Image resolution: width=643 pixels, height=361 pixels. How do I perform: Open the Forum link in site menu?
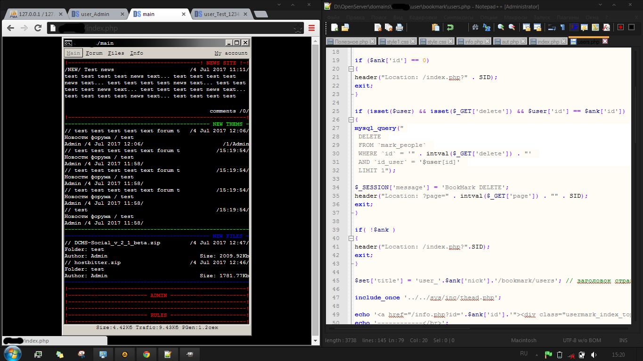(94, 53)
